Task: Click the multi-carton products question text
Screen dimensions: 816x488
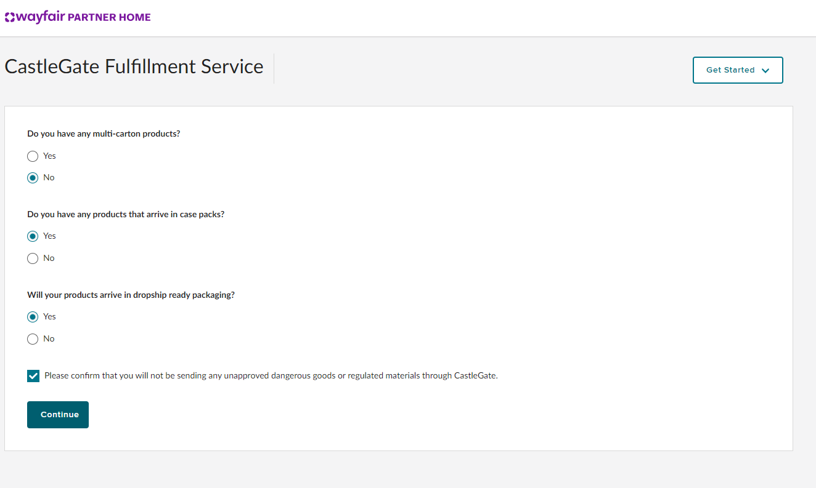Action: coord(104,134)
